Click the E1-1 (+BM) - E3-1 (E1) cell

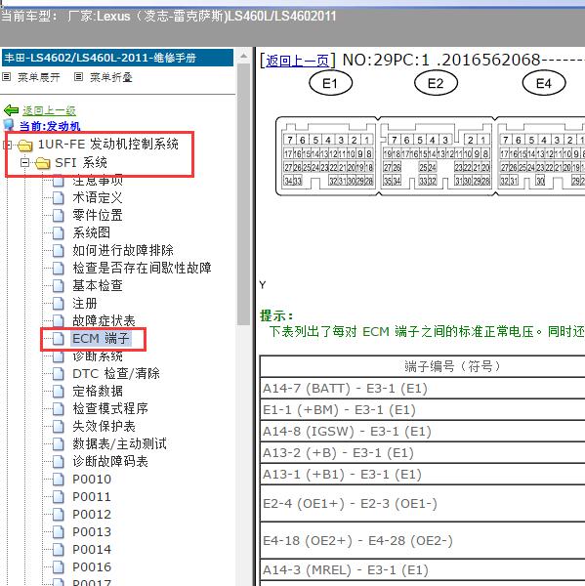pyautogui.click(x=423, y=410)
